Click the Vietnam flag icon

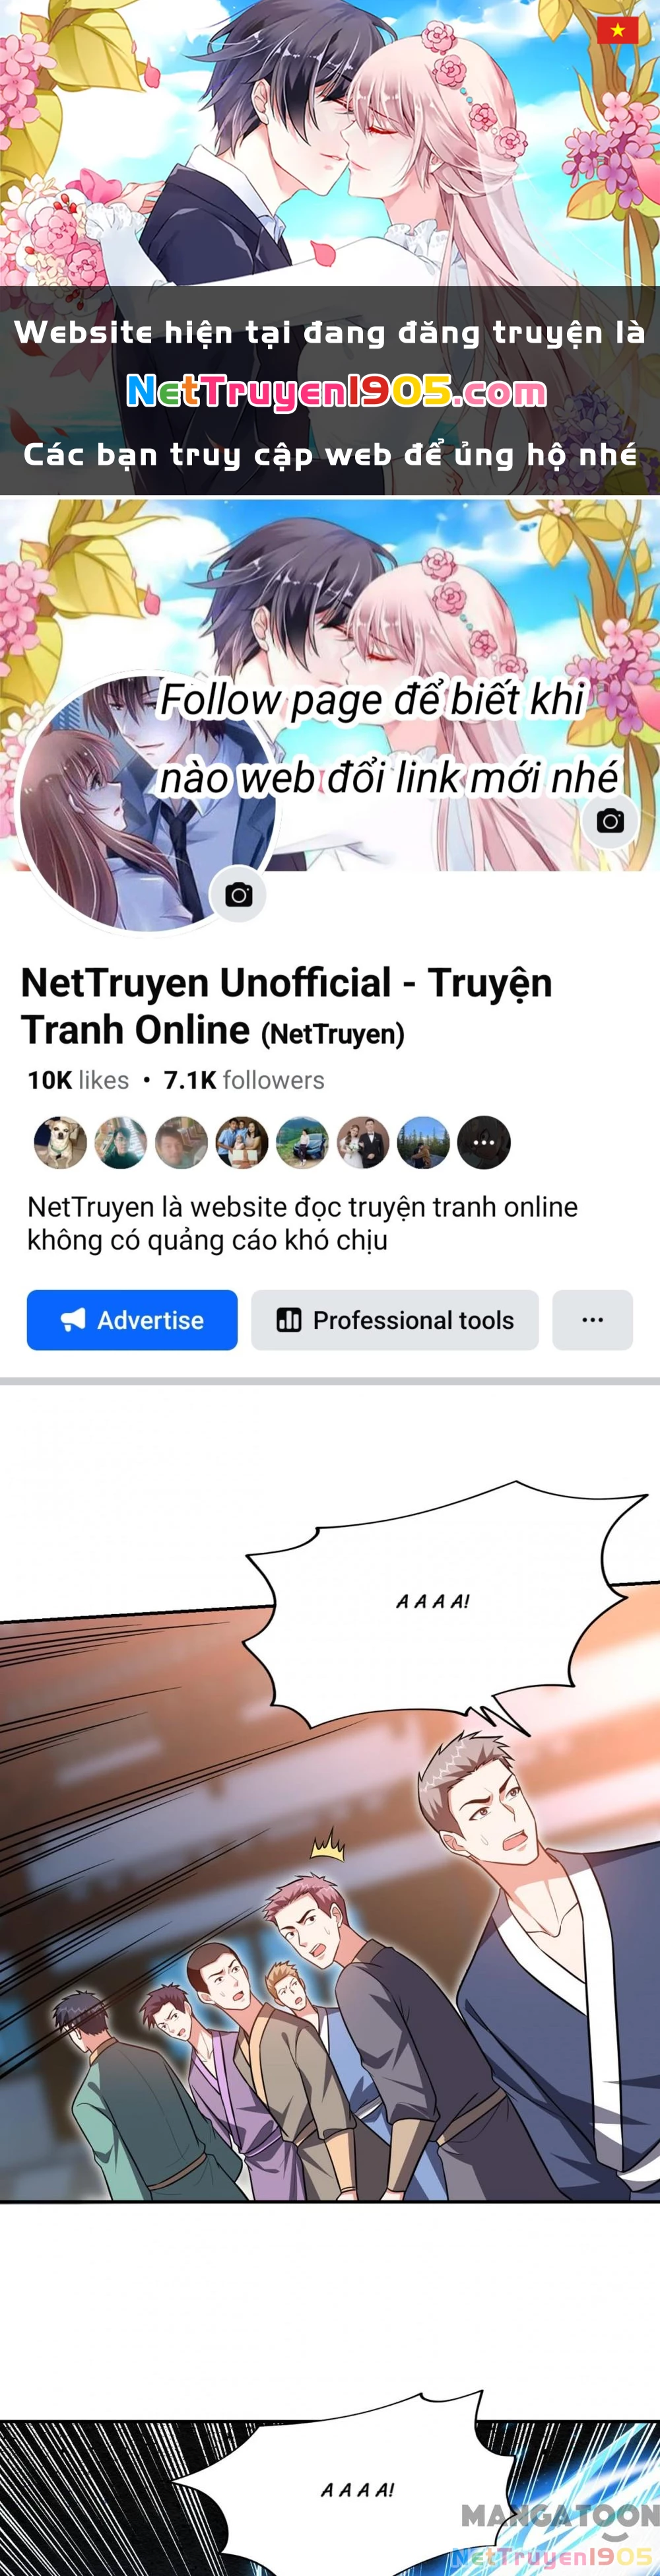[x=617, y=30]
